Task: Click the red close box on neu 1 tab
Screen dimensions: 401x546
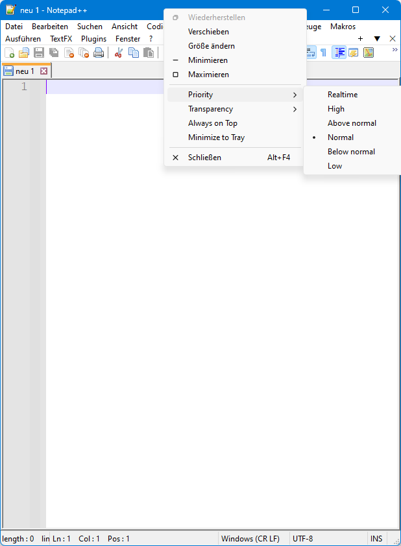Action: pos(43,71)
